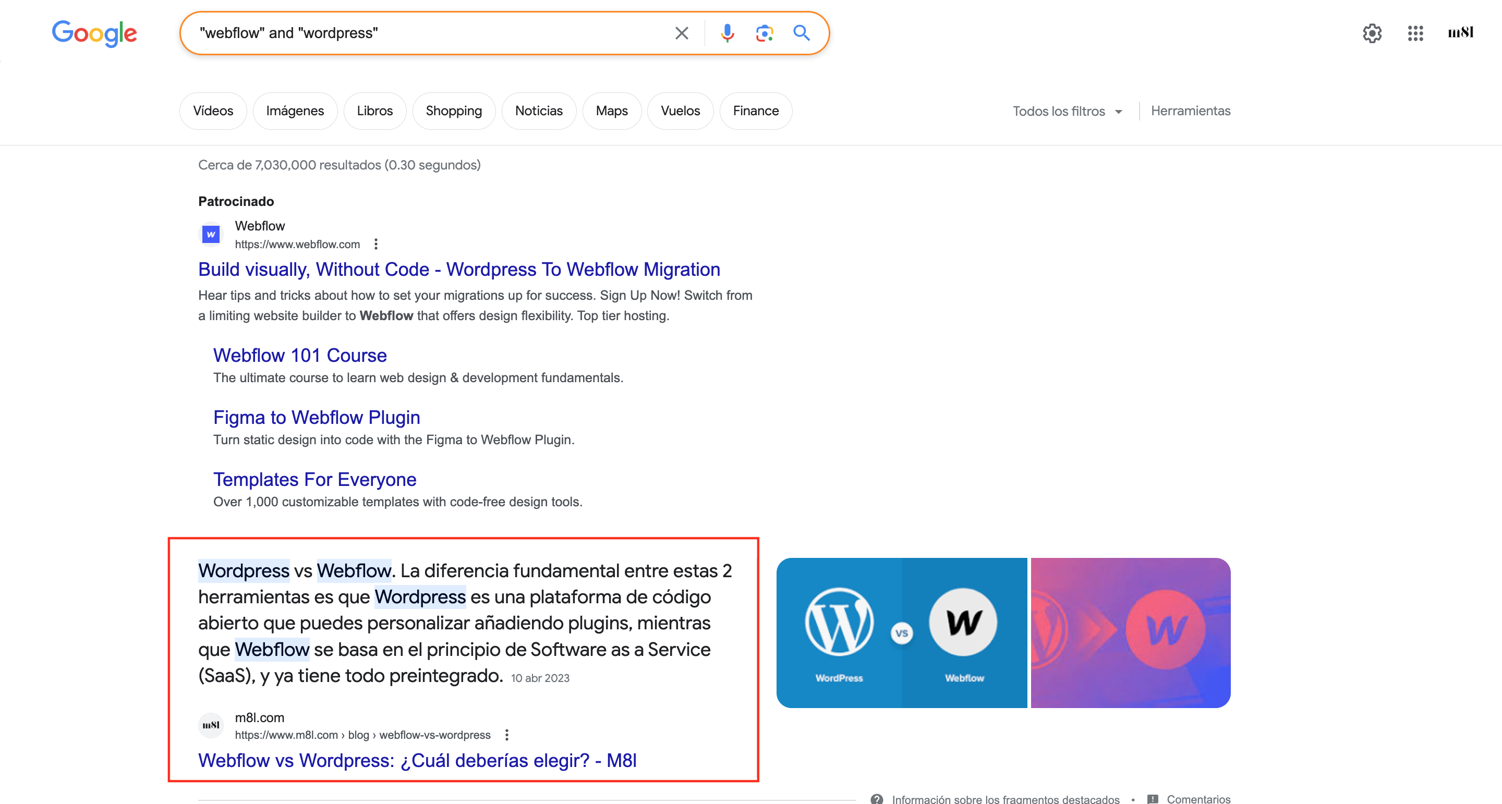
Task: Click the featured snippet info question icon
Action: 876,799
